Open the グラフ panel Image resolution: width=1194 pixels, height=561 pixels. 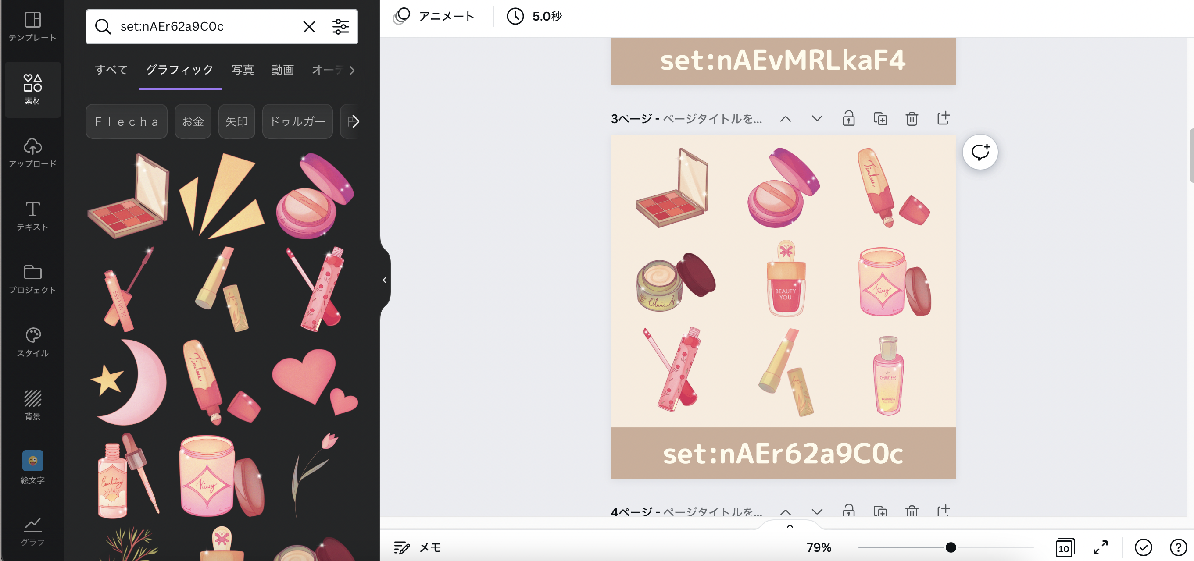(32, 531)
